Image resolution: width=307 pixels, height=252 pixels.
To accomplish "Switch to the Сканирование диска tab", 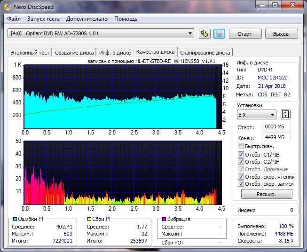I will point(205,53).
